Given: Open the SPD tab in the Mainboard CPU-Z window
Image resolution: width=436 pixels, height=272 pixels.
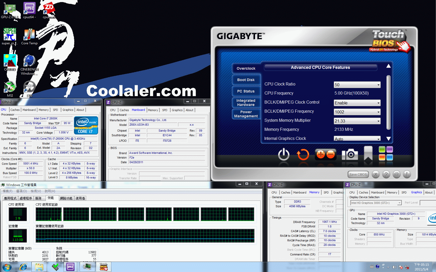Looking at the screenshot, I should point(165,110).
